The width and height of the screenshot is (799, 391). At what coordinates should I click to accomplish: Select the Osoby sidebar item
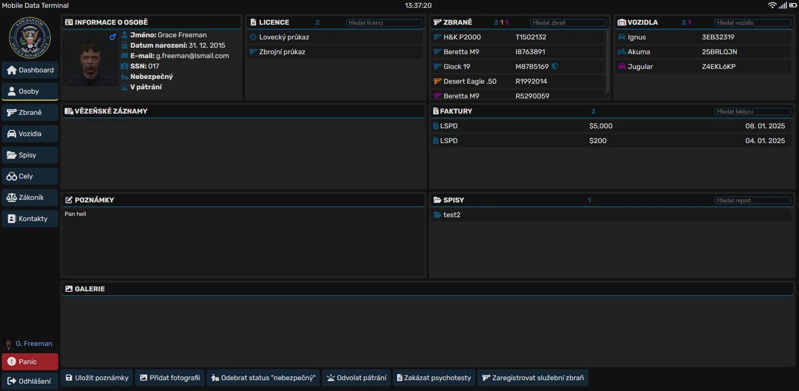(30, 91)
